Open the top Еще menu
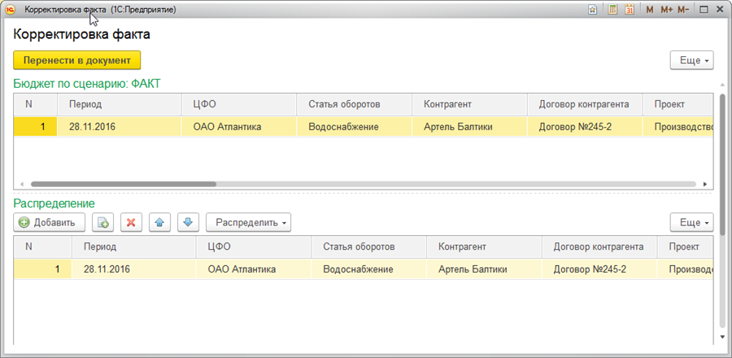Screen dimensions: 732x358 click(x=691, y=60)
